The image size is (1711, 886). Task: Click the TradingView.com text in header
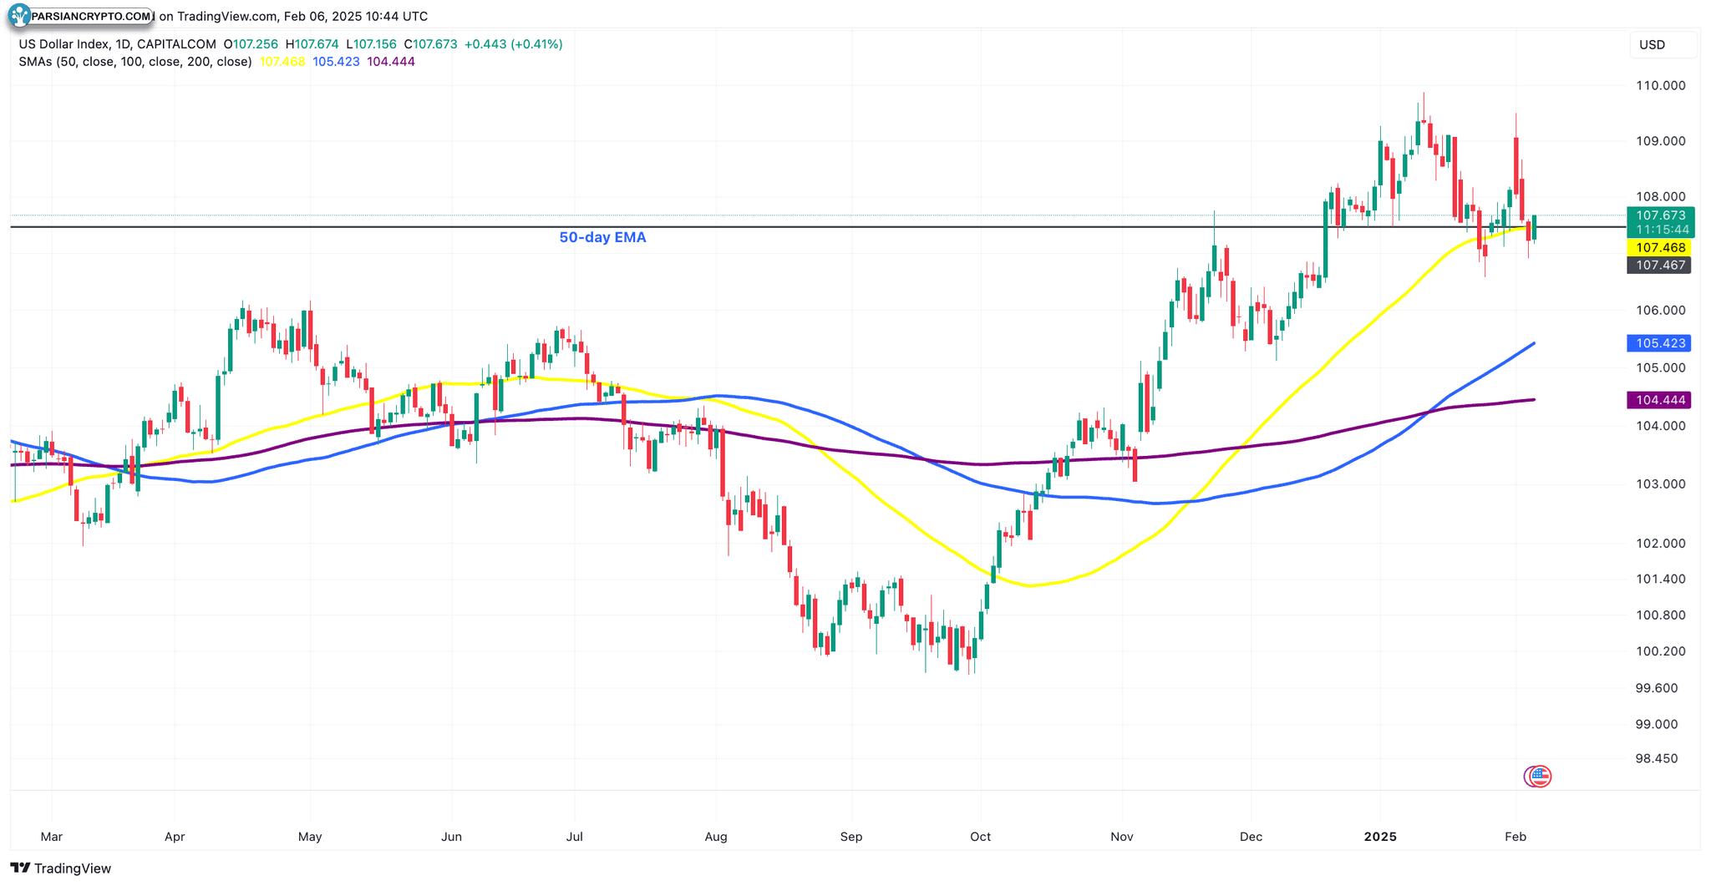227,17
